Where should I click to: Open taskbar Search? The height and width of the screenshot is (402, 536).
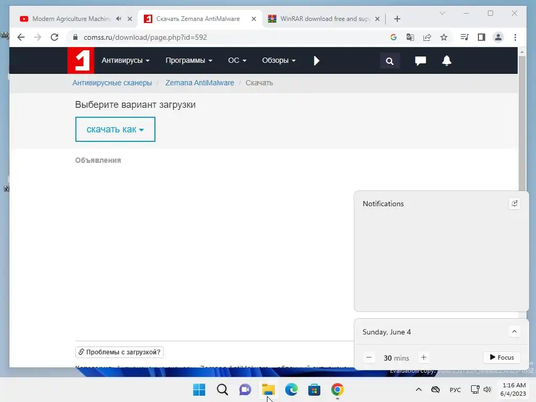pos(222,389)
